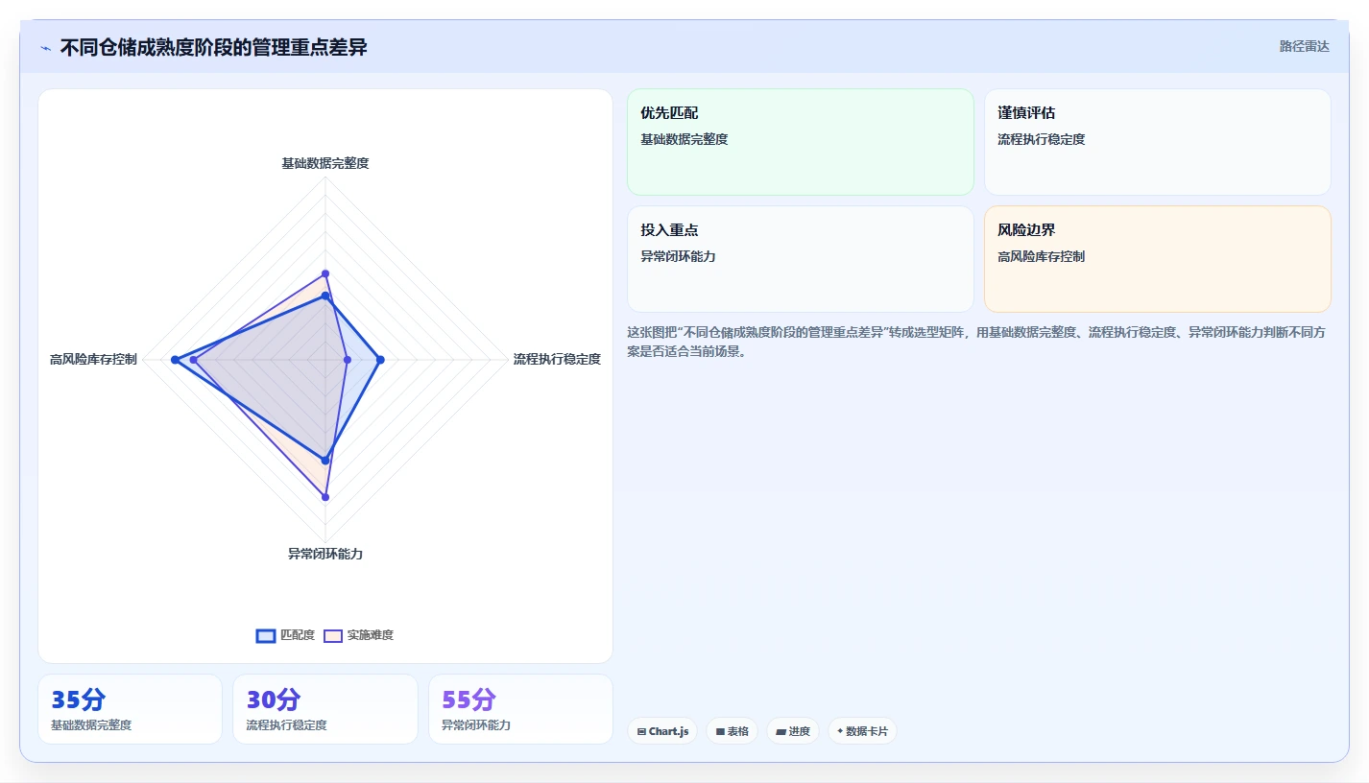The width and height of the screenshot is (1369, 783).
Task: Click 异常闭环能力 text in 投入重点 card
Action: (x=678, y=256)
